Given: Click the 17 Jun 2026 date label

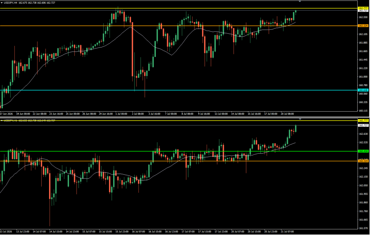Looking at the screenshot, I should pyautogui.click(x=7, y=114).
